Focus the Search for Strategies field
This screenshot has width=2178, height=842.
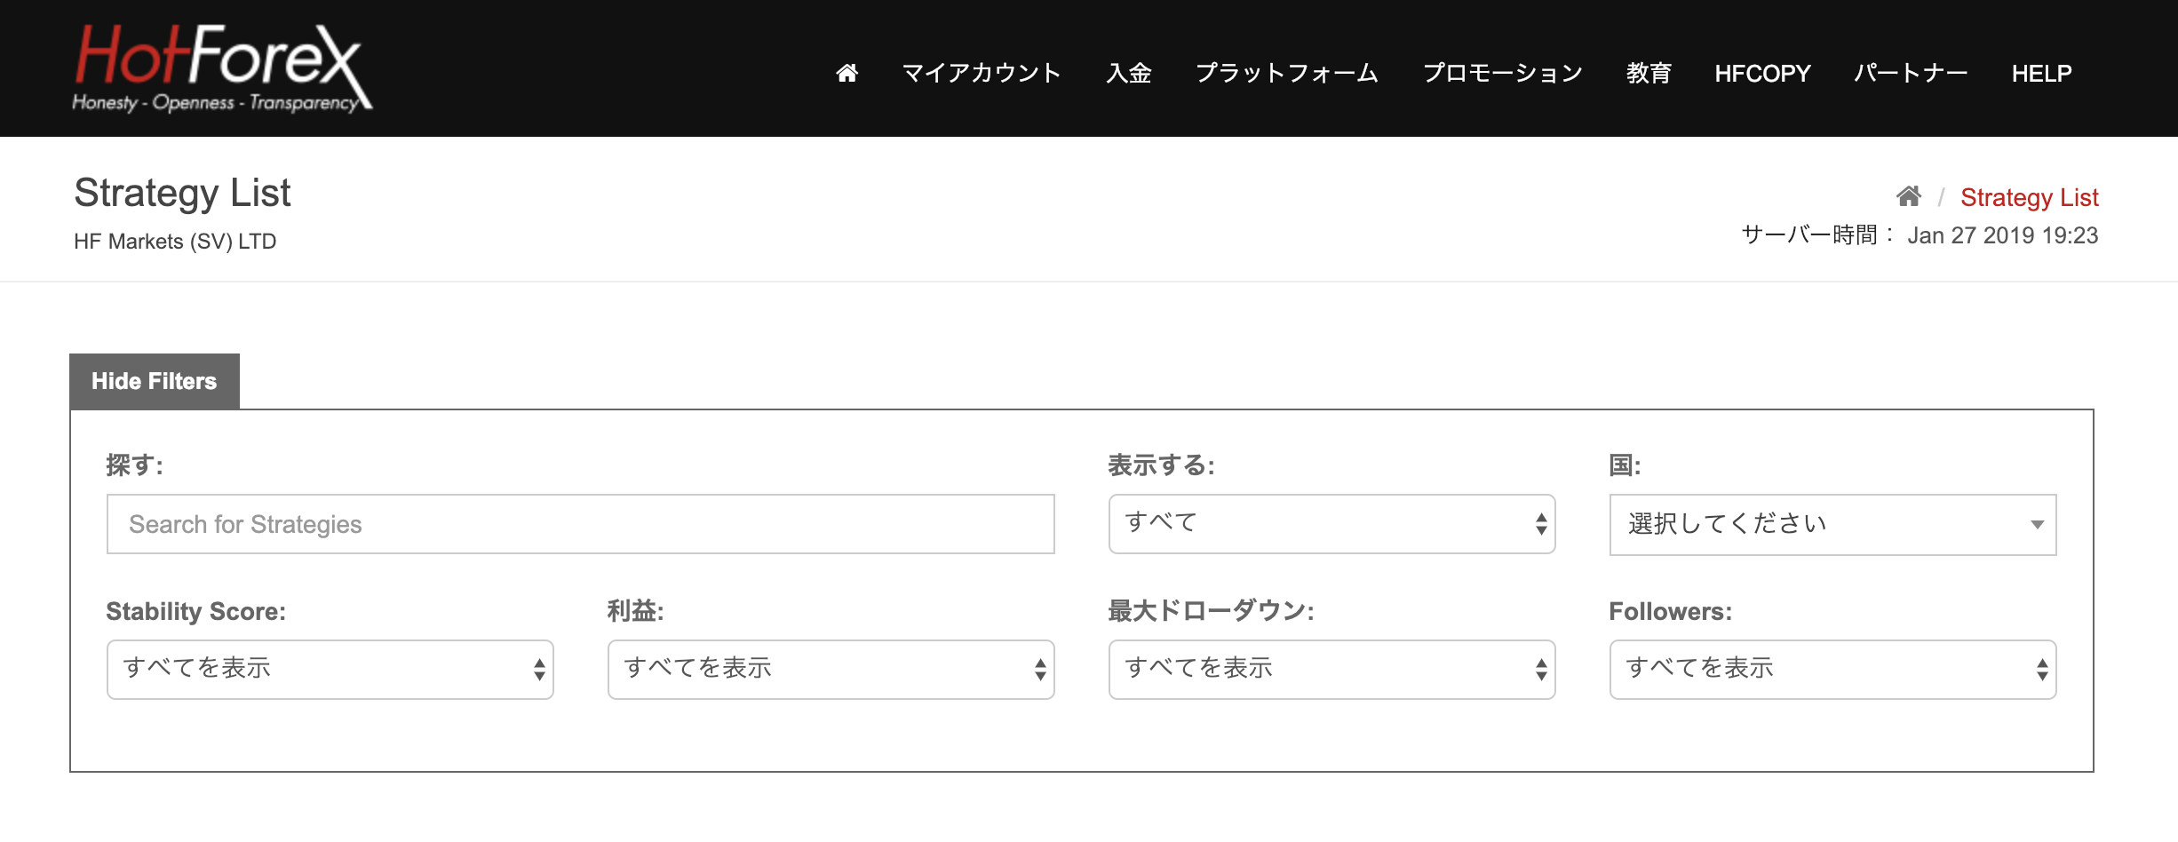[x=581, y=524]
